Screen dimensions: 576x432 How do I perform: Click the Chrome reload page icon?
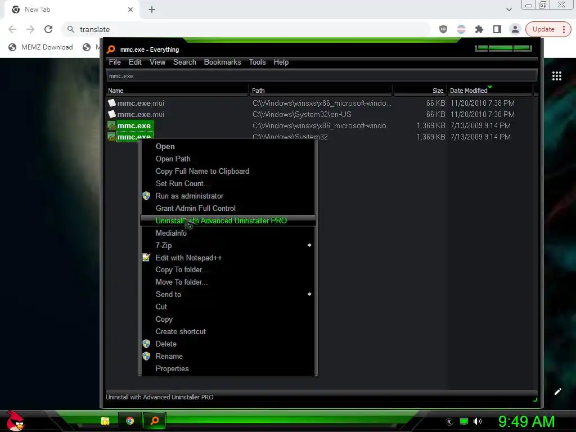coord(48,29)
